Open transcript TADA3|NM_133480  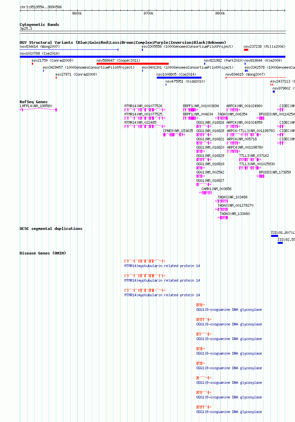[235, 214]
